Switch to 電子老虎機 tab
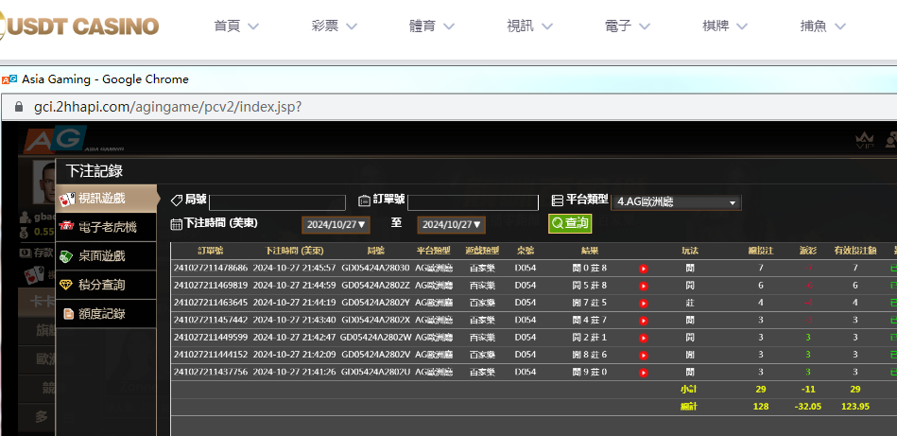The image size is (897, 436). 106,227
